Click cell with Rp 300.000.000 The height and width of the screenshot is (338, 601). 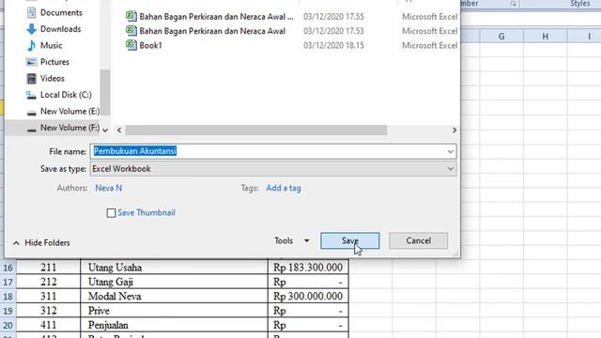click(x=308, y=297)
